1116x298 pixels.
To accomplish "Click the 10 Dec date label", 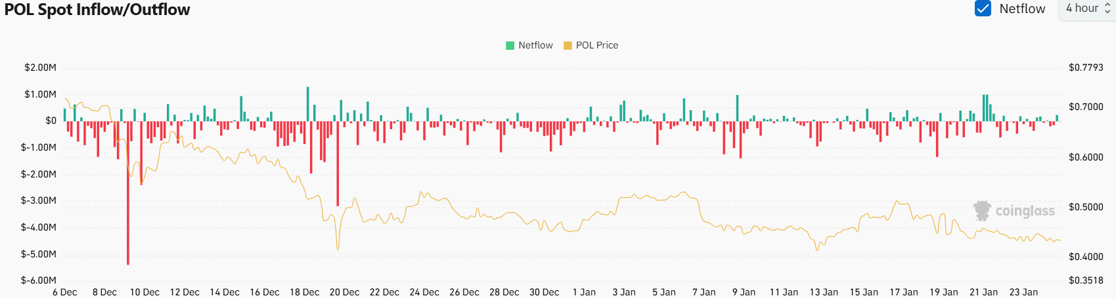I will [x=145, y=292].
